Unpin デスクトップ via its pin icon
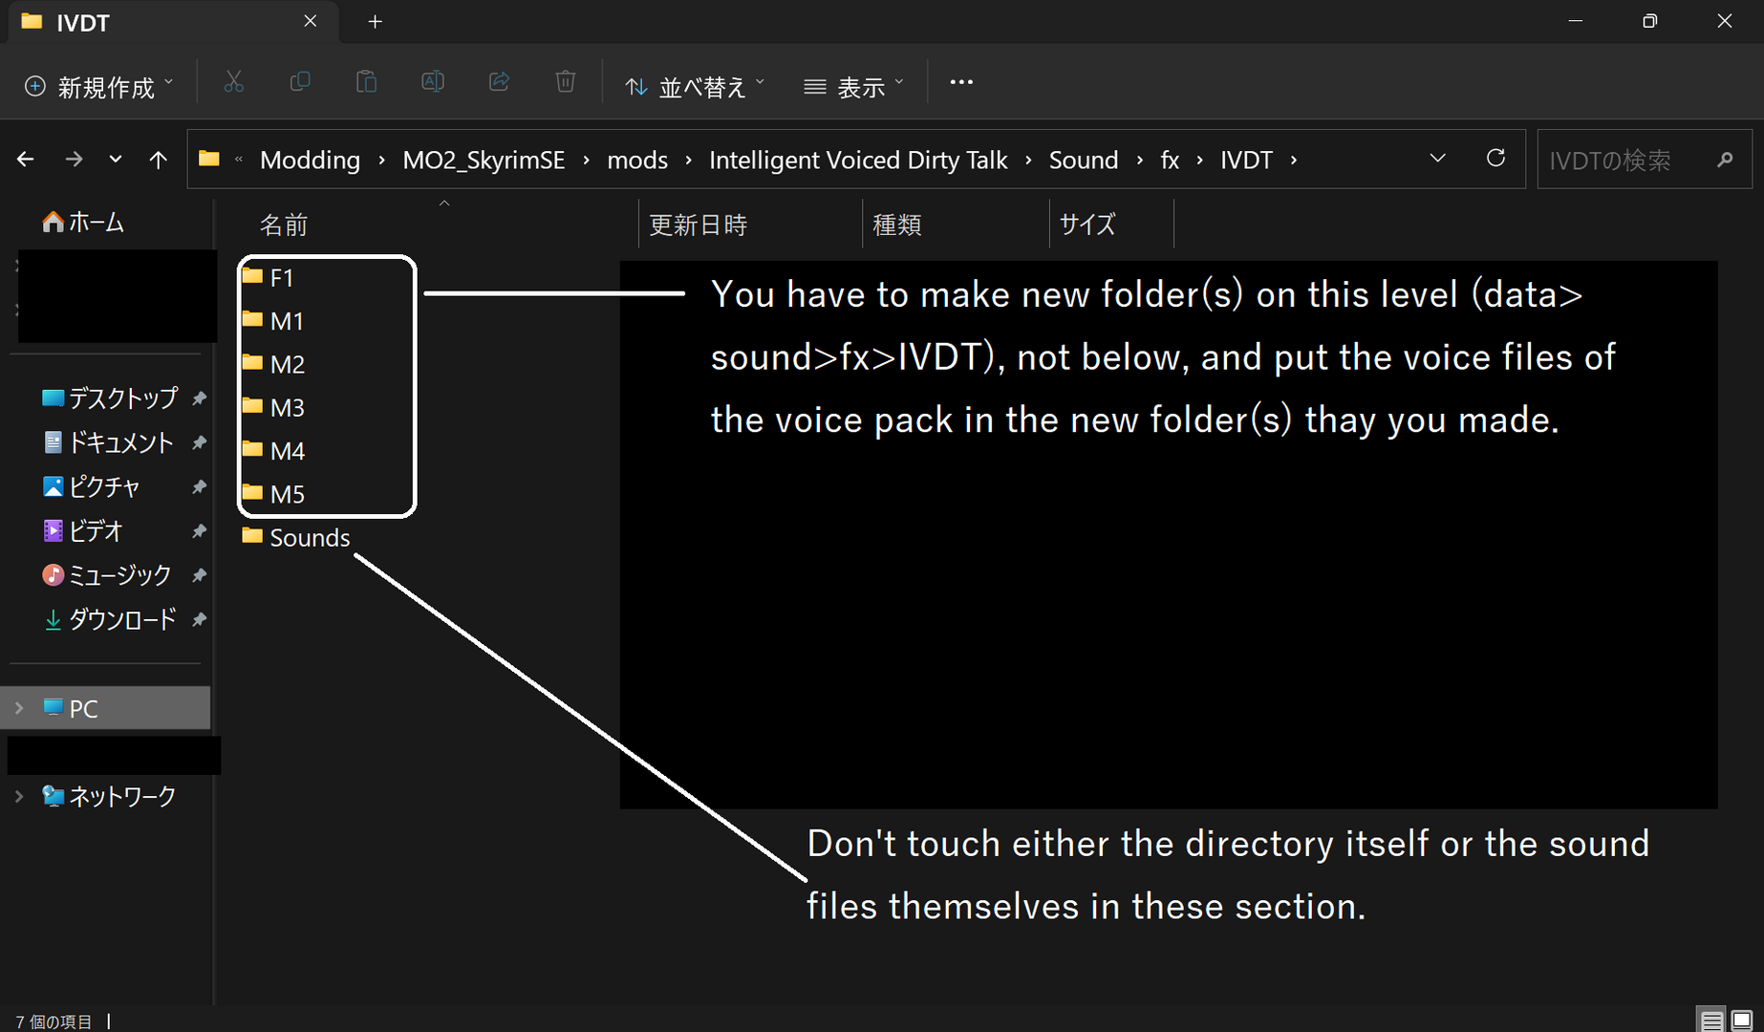Screen dimensions: 1764x1032 pos(199,398)
